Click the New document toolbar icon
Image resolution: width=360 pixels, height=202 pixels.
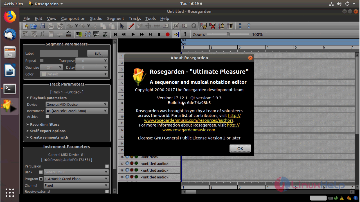coord(26,26)
